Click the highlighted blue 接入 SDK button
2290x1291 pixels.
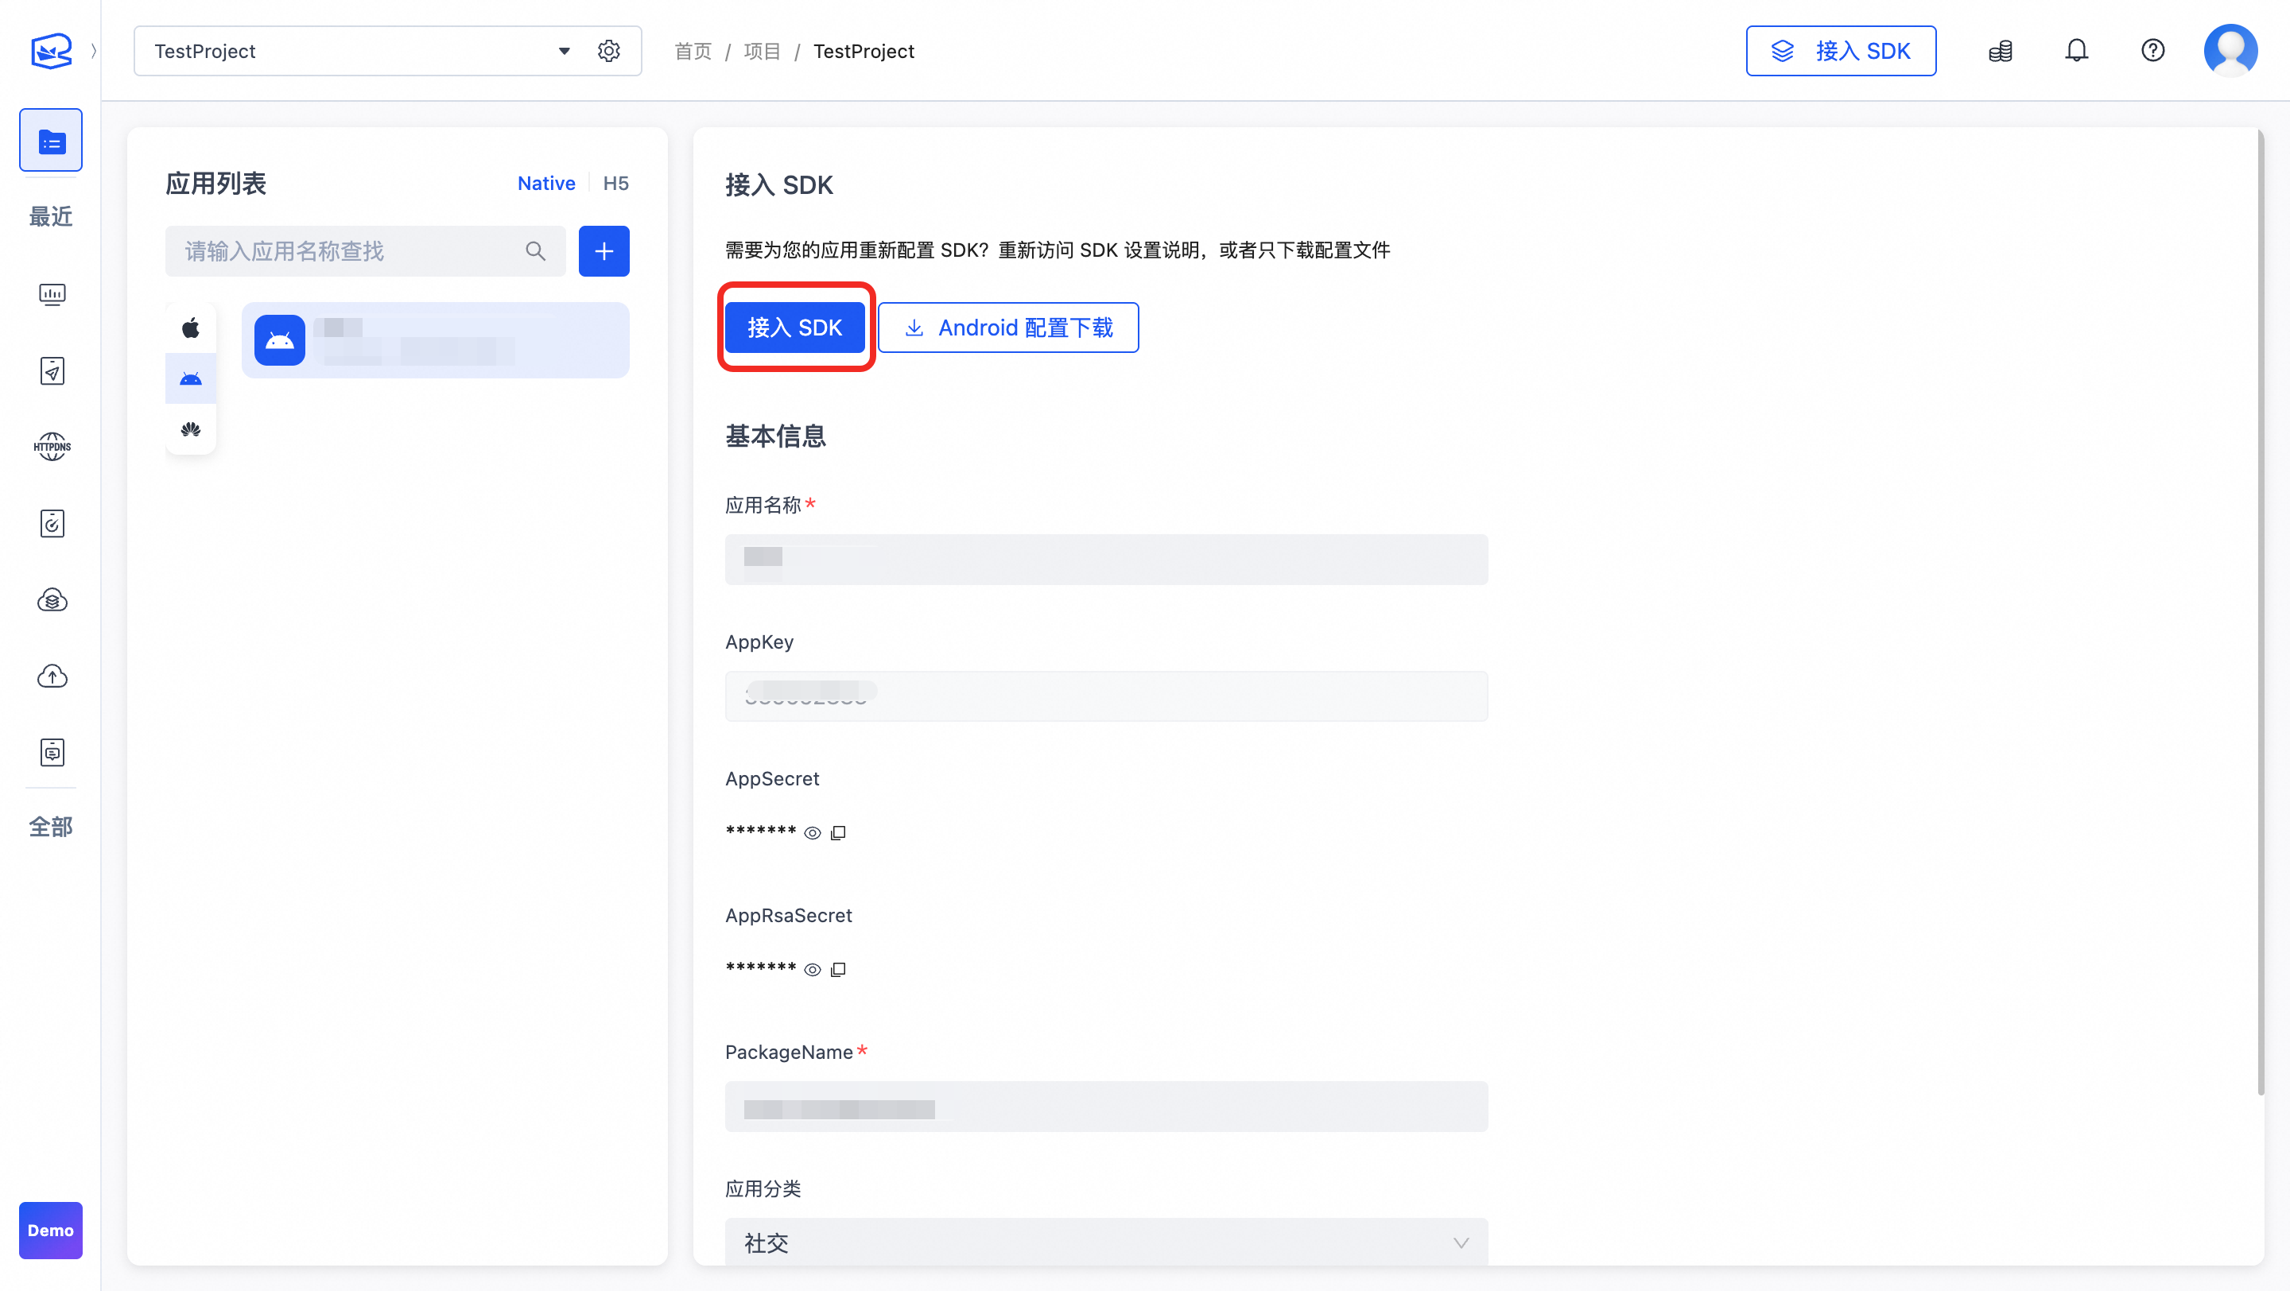click(794, 328)
